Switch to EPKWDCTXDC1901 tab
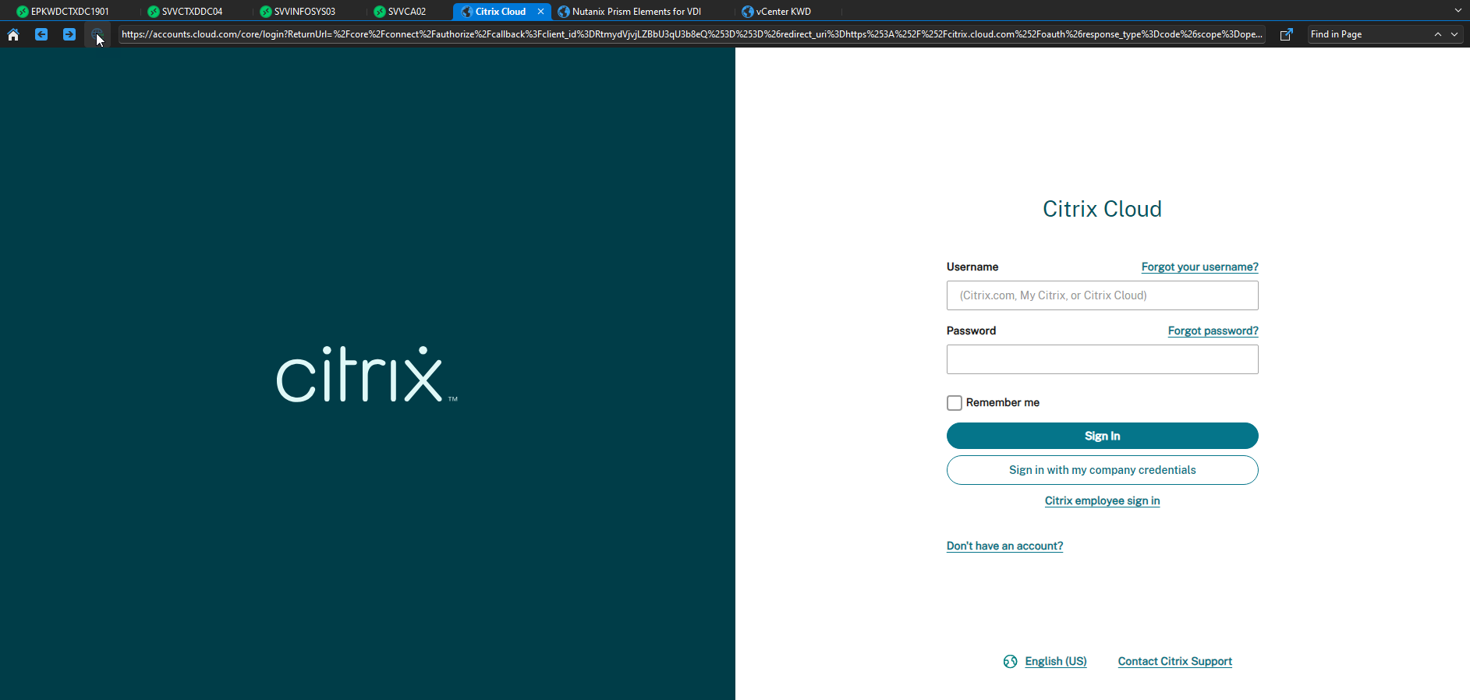 click(x=63, y=12)
